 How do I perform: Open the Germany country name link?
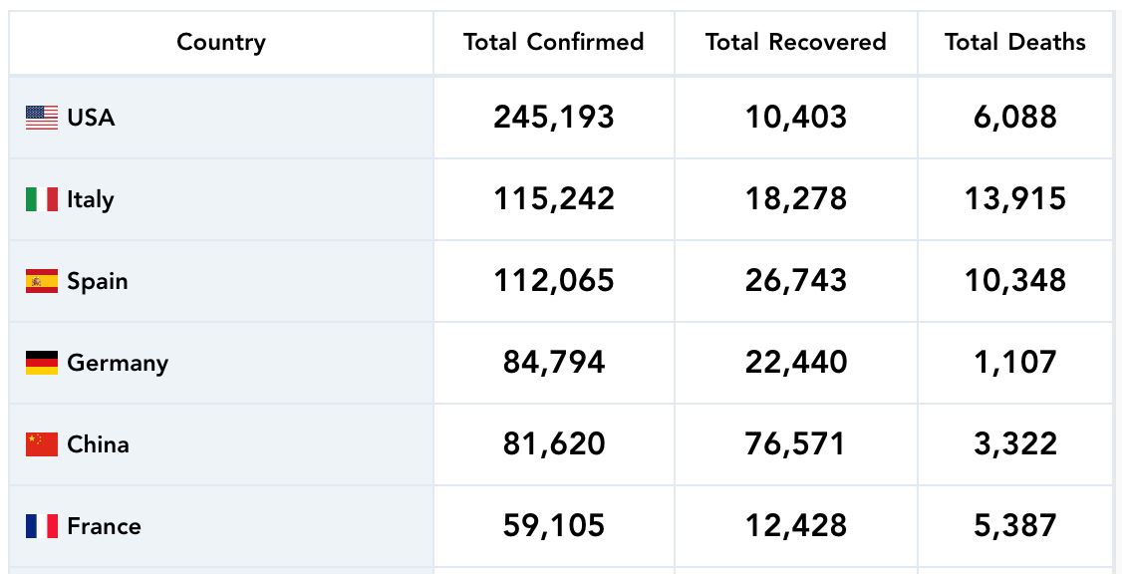point(118,363)
